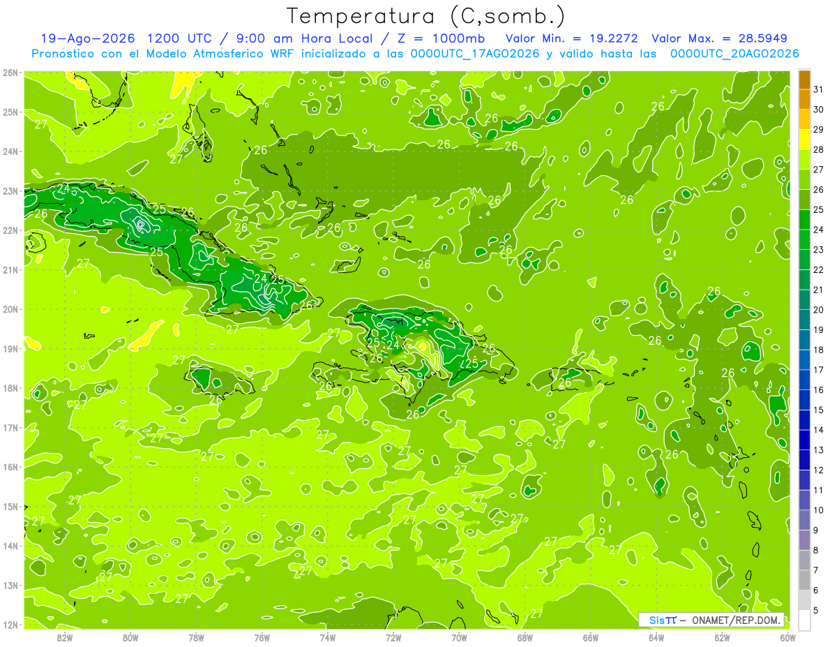Click the '80W' longitude axis label
This screenshot has width=837, height=647.
tap(130, 637)
